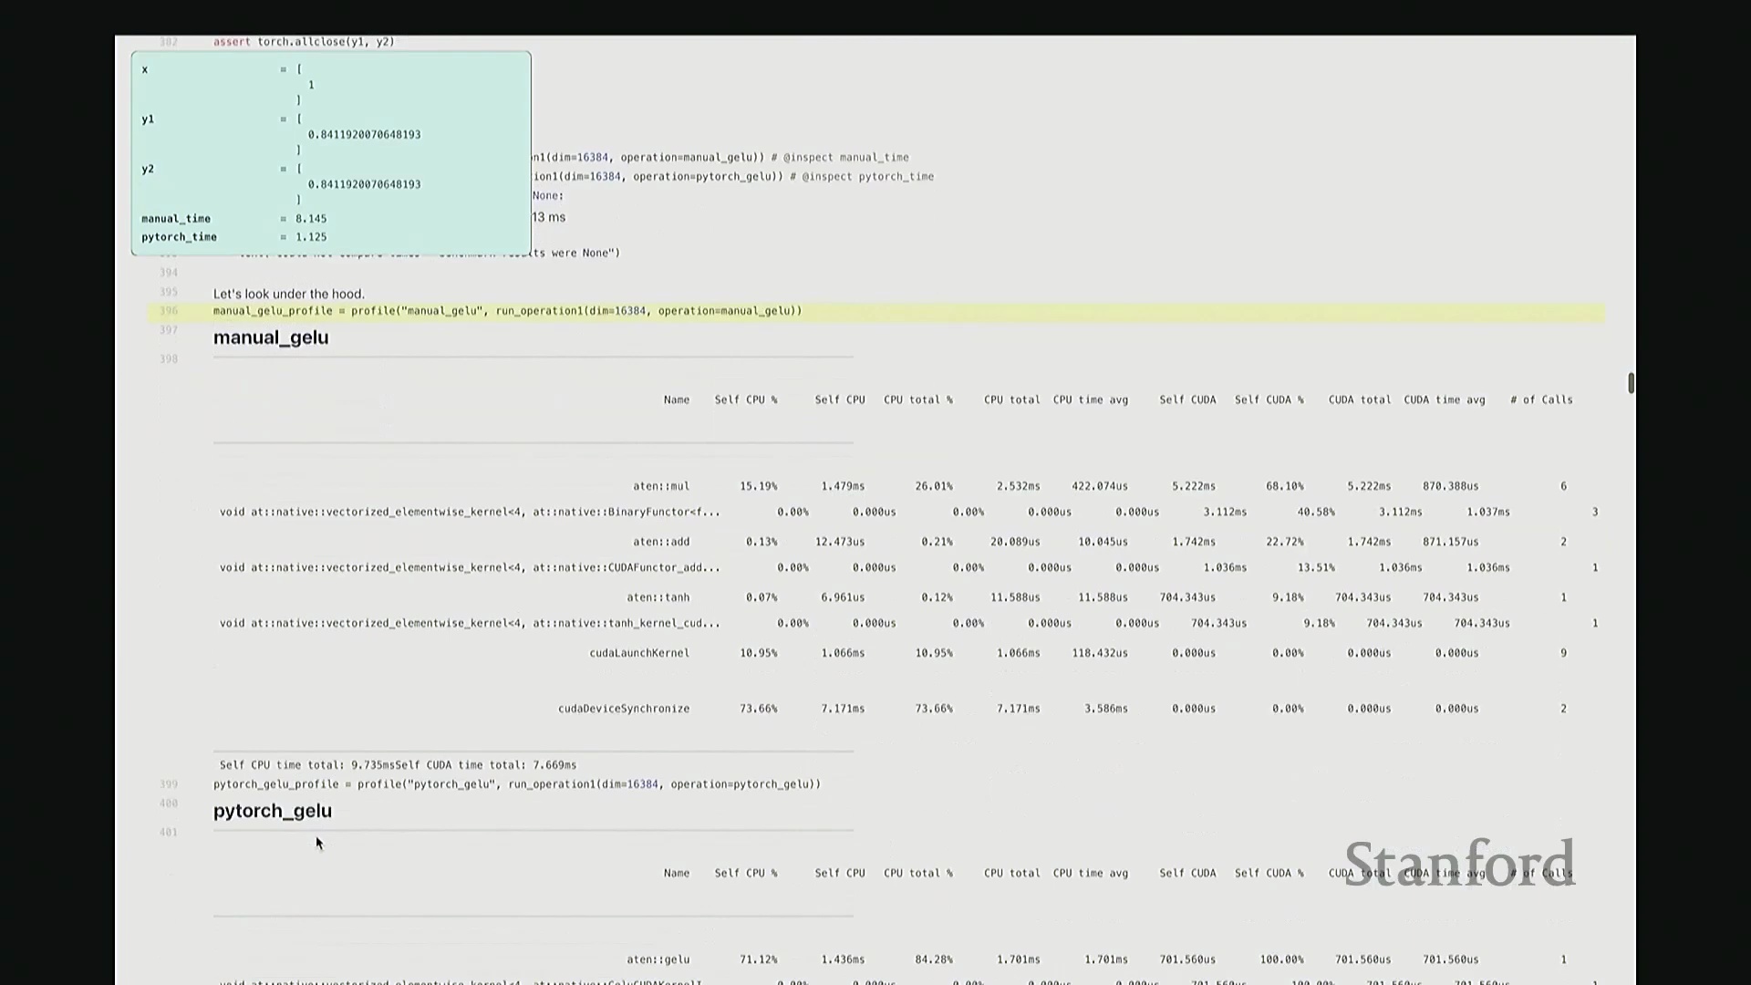
Task: Click the 'Self CPU %' column header in manual_gelu table
Action: pyautogui.click(x=745, y=399)
